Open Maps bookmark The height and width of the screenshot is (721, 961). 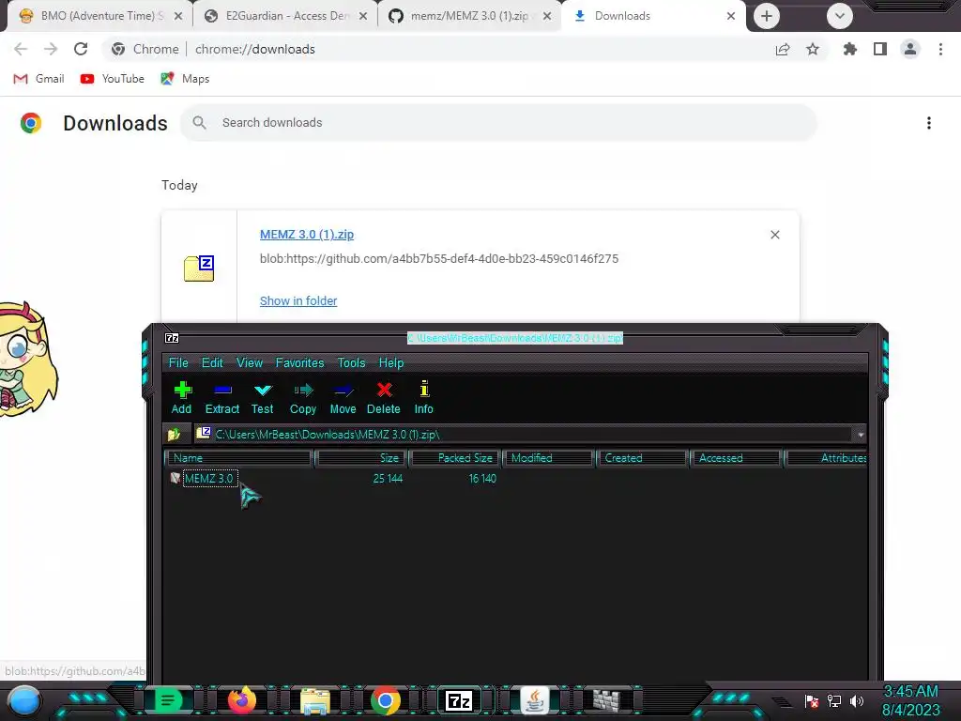pos(185,79)
